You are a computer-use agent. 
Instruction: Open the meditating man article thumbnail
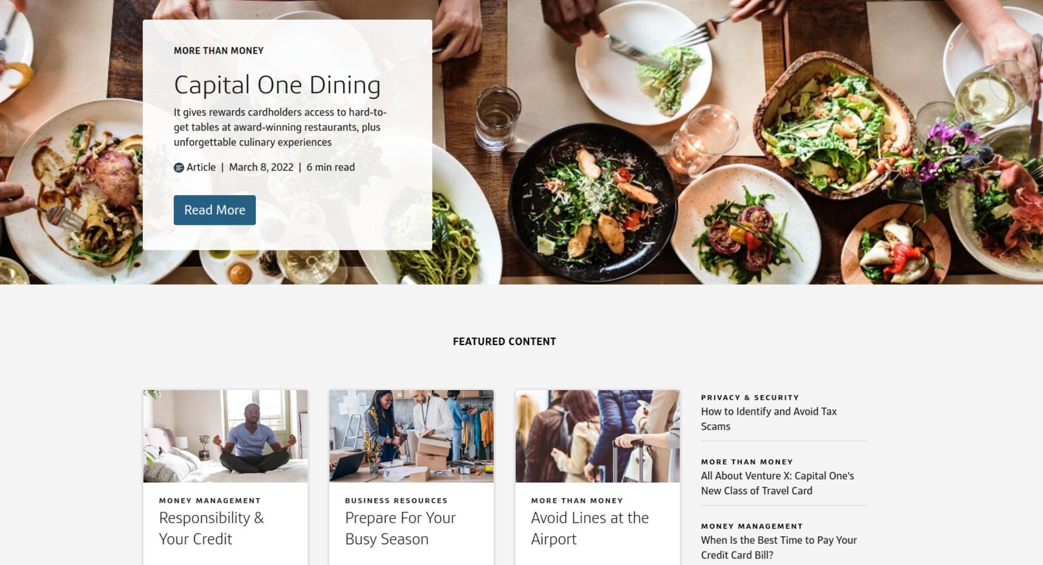coord(225,436)
